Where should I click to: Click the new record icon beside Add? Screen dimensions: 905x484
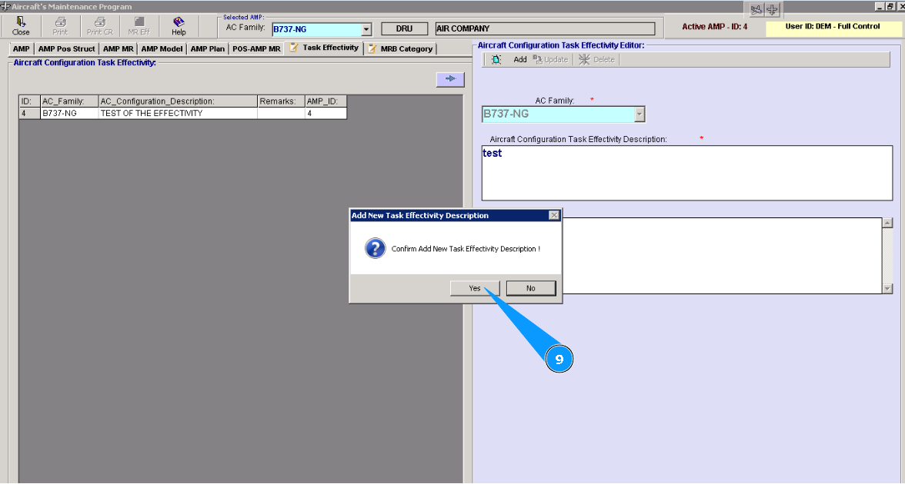(496, 59)
